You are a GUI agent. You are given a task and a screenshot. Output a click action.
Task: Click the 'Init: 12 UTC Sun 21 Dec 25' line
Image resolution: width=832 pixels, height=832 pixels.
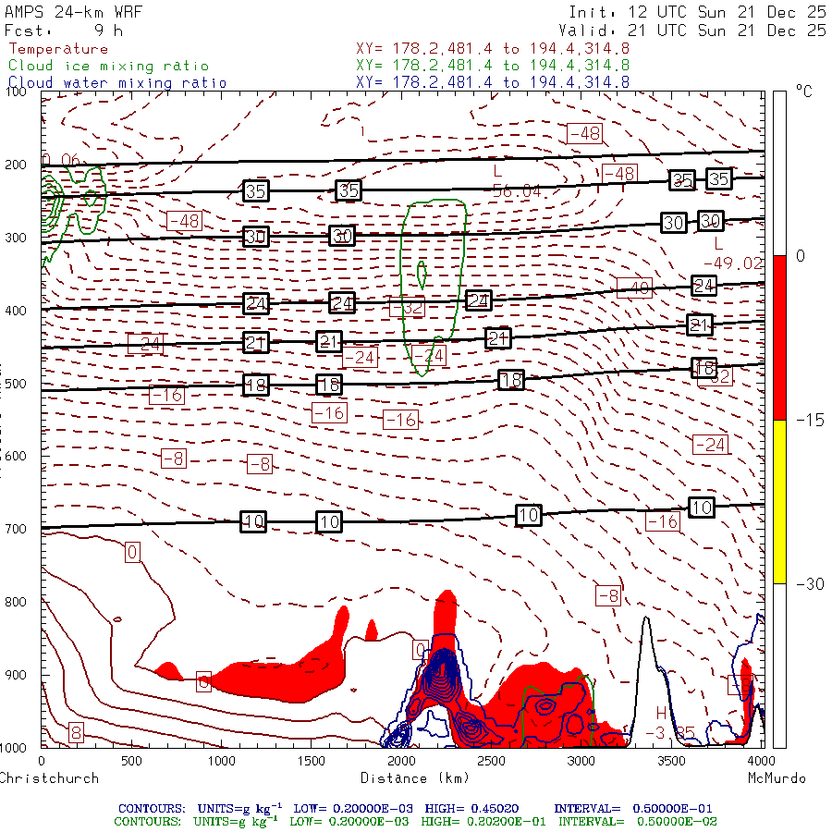pyautogui.click(x=697, y=12)
